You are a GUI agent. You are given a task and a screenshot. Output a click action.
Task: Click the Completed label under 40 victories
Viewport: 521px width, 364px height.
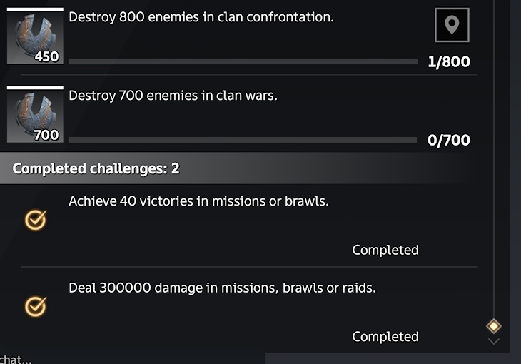coord(385,250)
